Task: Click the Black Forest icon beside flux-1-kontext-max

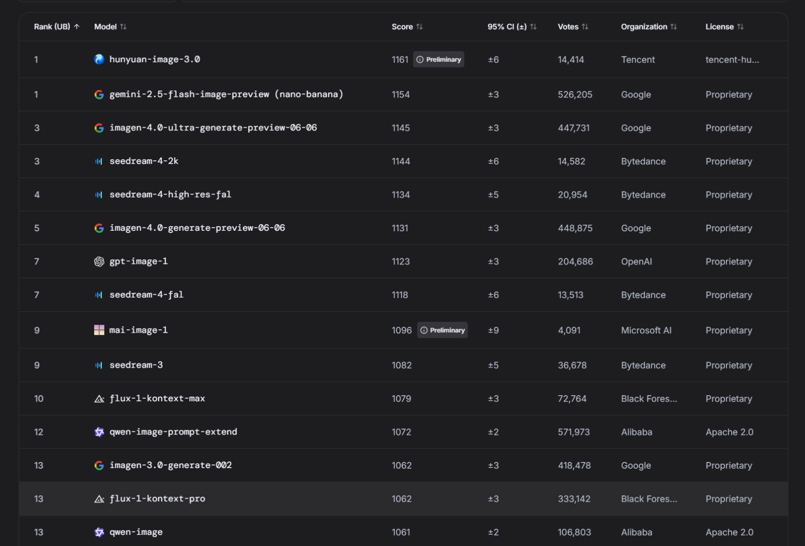Action: click(99, 398)
